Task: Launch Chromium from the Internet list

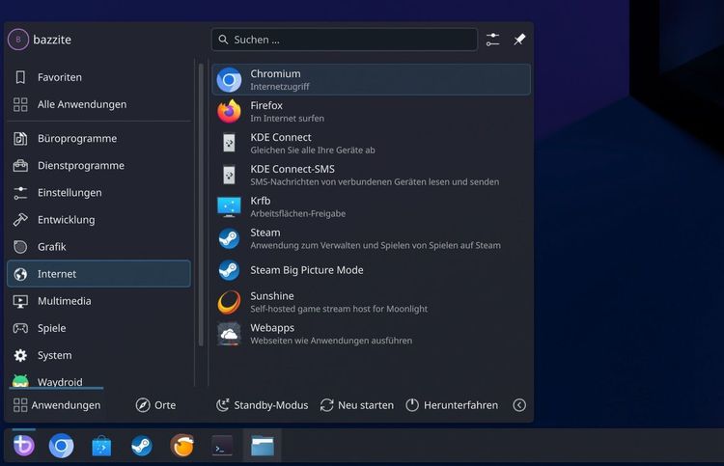Action: click(x=371, y=80)
